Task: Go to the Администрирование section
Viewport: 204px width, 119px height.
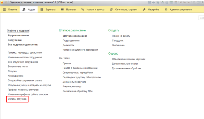Action: [178, 9]
